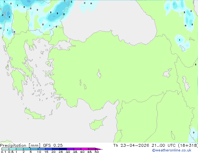This screenshot has width=198, height=153.
Task: Click the '4' precipitation value on the map
Action: coord(9,17)
